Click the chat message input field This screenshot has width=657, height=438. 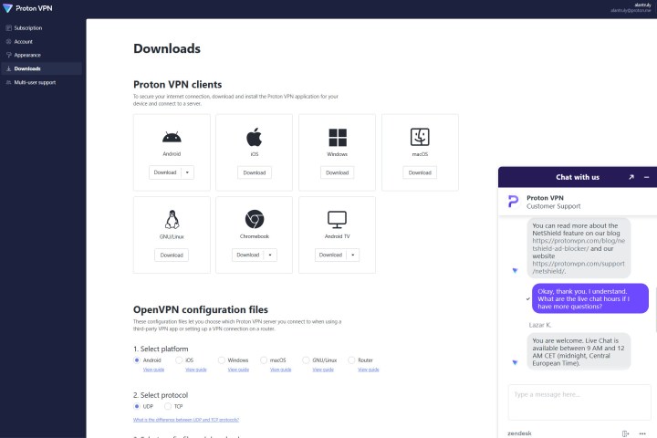tap(579, 401)
